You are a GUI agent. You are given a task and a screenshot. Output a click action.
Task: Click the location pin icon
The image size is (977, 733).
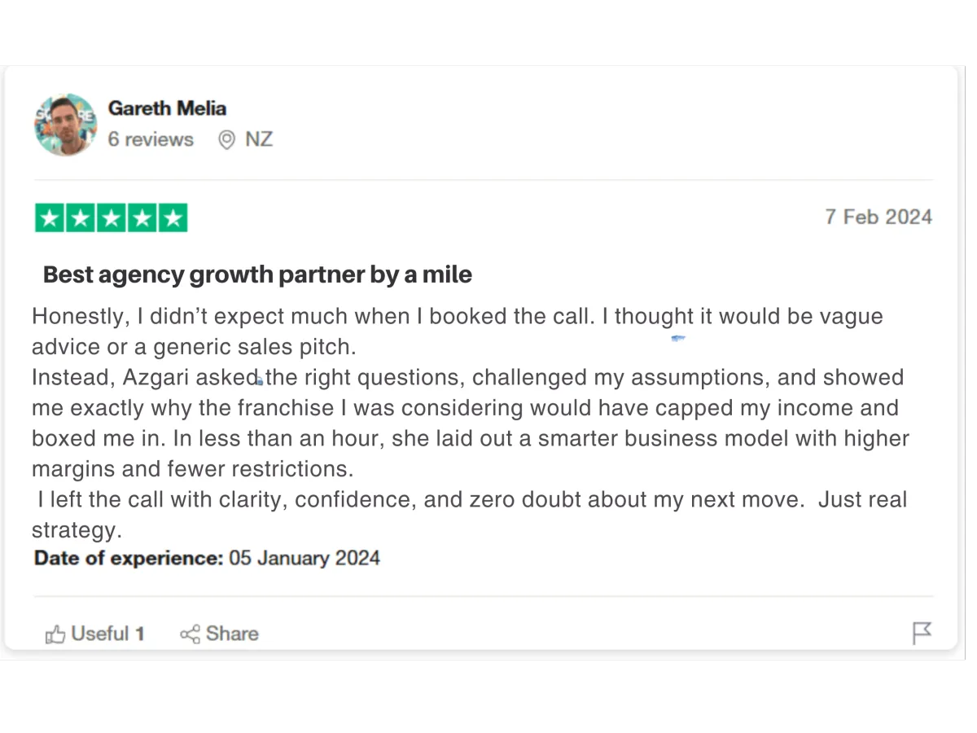click(x=226, y=140)
